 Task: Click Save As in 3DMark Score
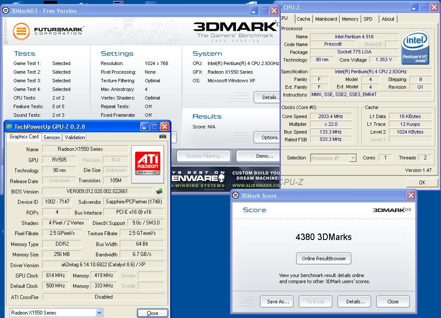coord(277,301)
